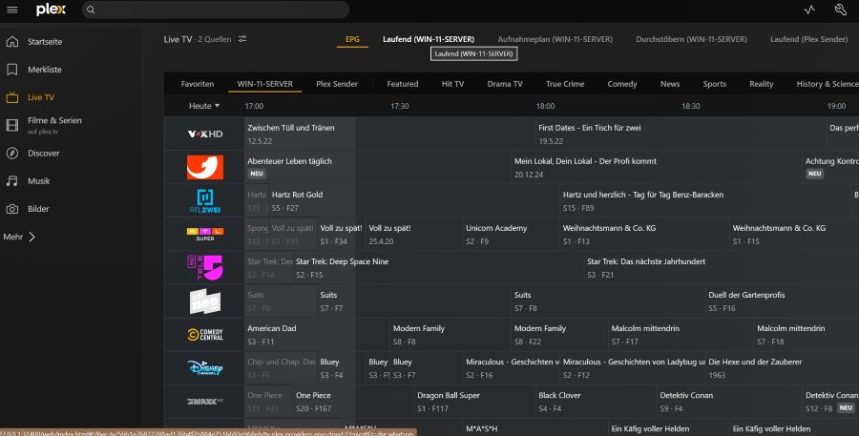859x436 pixels.
Task: Open Discover compass in the sidebar
Action: (x=43, y=153)
